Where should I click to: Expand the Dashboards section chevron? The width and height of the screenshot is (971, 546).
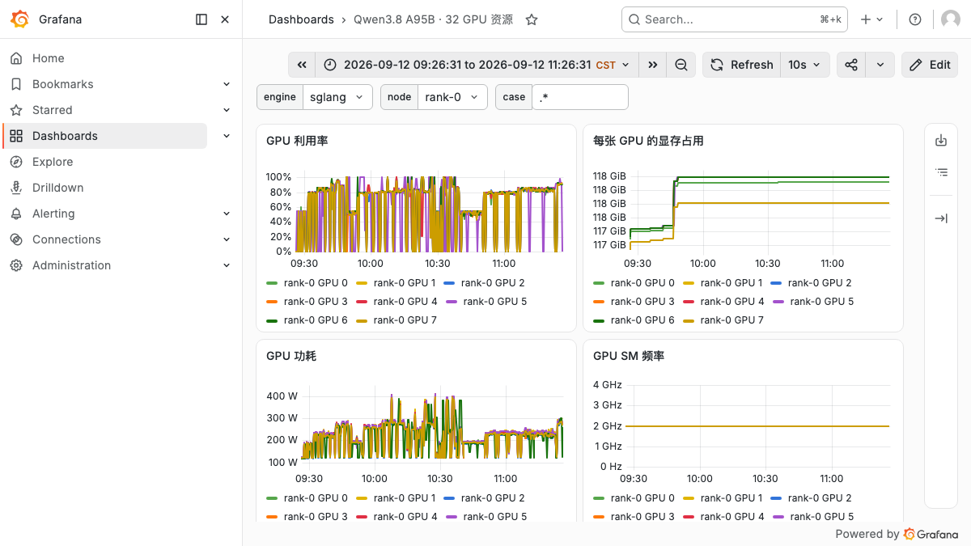[x=227, y=136]
